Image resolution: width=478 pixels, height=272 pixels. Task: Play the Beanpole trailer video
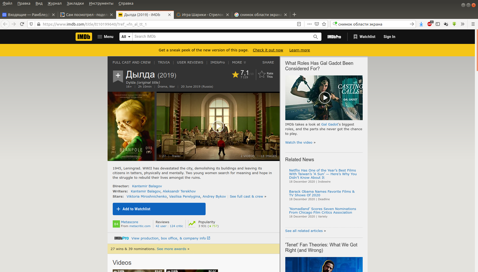coord(218,126)
